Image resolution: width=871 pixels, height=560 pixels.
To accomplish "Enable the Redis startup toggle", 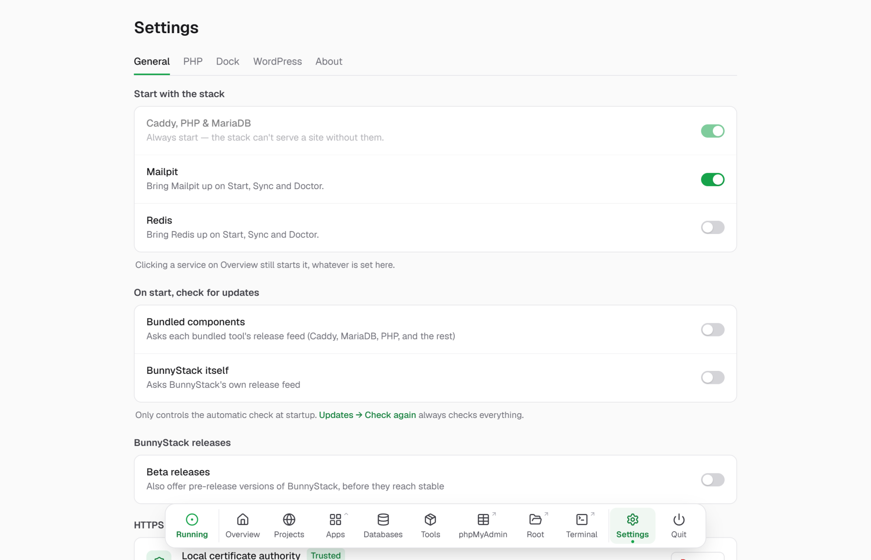I will point(712,227).
